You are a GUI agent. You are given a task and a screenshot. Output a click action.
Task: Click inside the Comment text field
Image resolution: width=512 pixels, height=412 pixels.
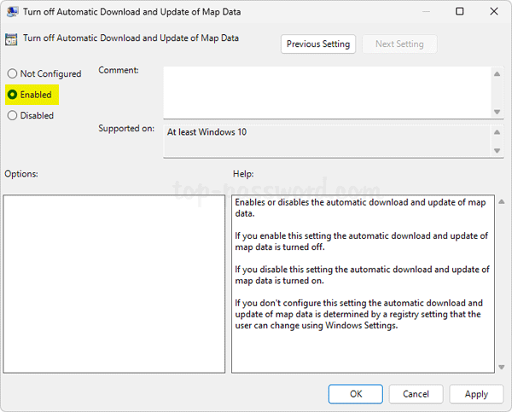click(324, 92)
